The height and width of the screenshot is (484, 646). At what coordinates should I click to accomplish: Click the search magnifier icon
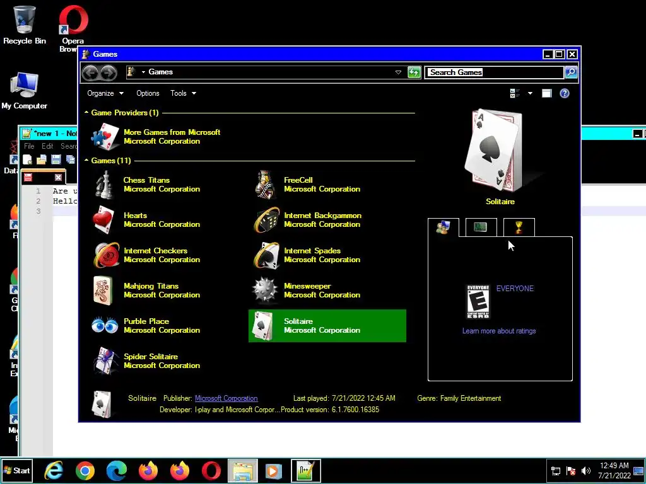(x=570, y=72)
